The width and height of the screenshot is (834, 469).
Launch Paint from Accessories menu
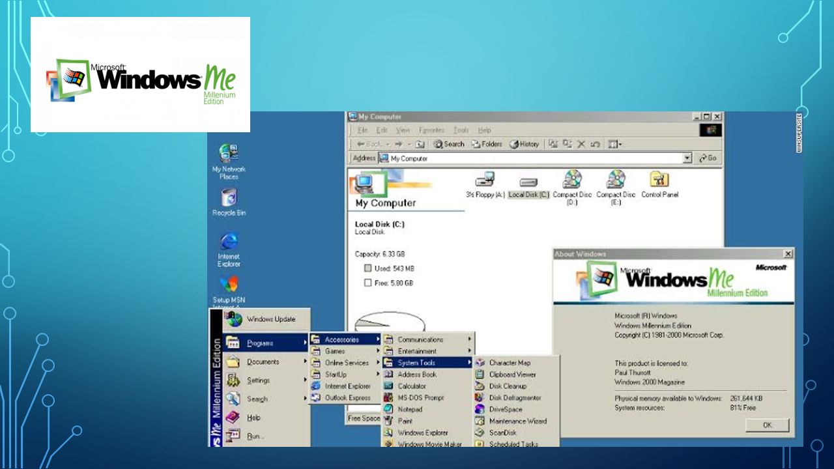427,421
